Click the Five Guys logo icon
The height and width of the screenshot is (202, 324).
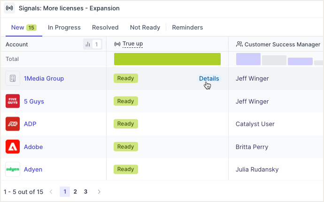13,101
